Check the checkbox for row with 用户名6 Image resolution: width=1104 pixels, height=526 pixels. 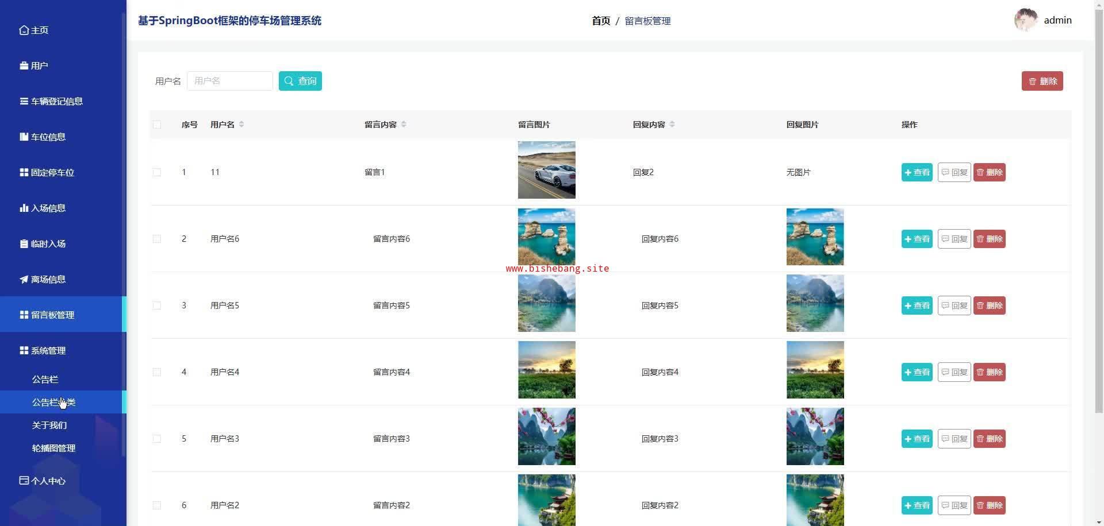157,239
